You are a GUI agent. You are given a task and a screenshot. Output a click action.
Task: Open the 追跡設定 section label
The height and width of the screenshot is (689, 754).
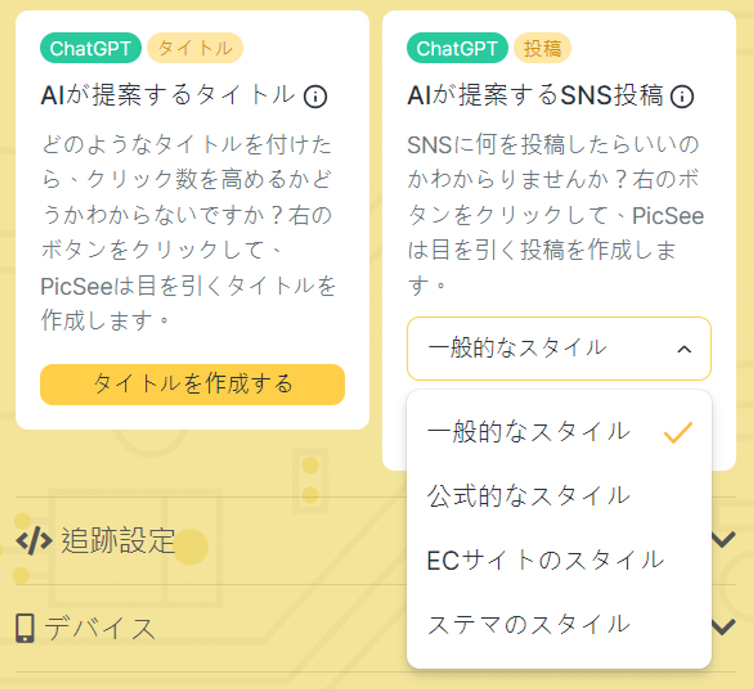tap(118, 541)
